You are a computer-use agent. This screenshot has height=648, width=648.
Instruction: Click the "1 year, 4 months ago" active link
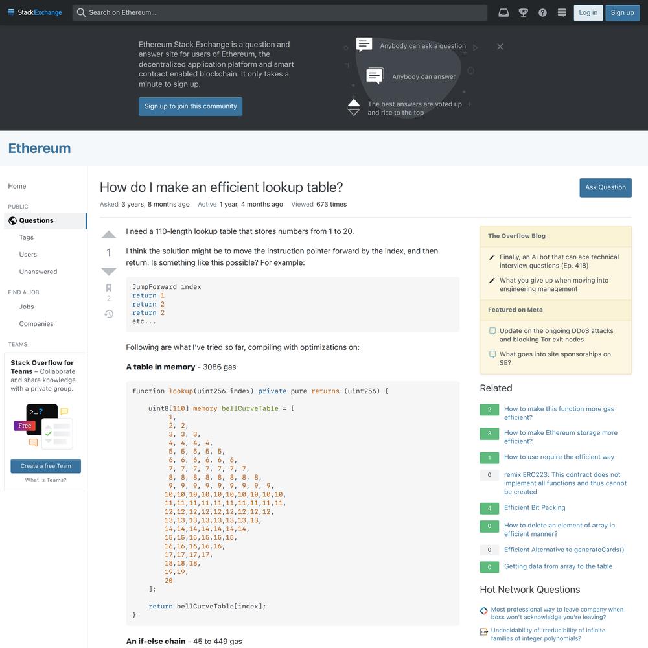click(x=251, y=204)
